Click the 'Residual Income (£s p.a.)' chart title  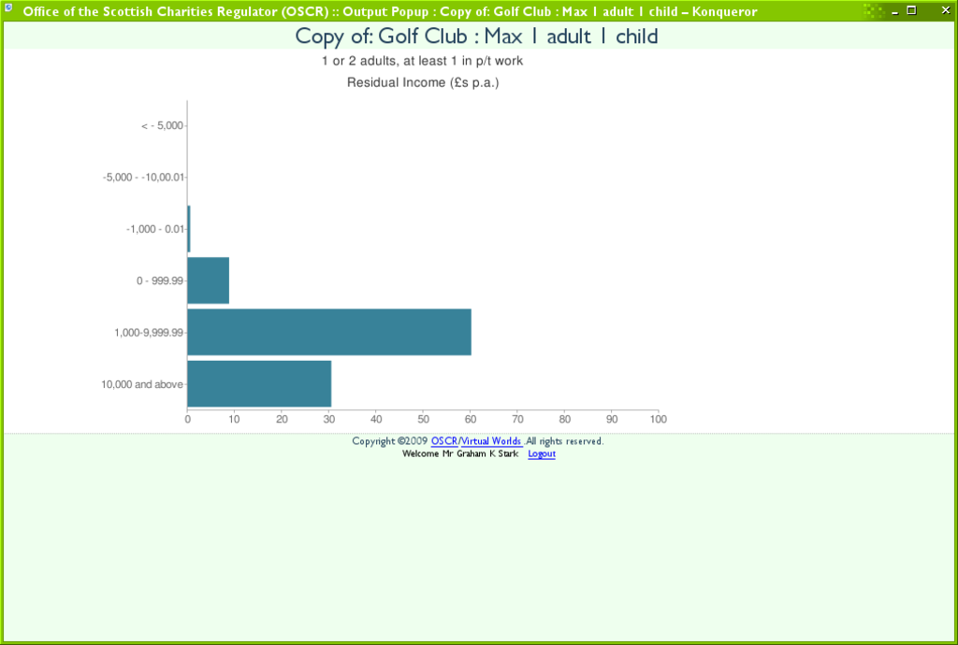pos(423,82)
